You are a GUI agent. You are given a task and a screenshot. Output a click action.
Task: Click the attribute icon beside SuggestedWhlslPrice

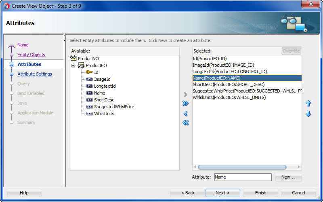click(89, 107)
